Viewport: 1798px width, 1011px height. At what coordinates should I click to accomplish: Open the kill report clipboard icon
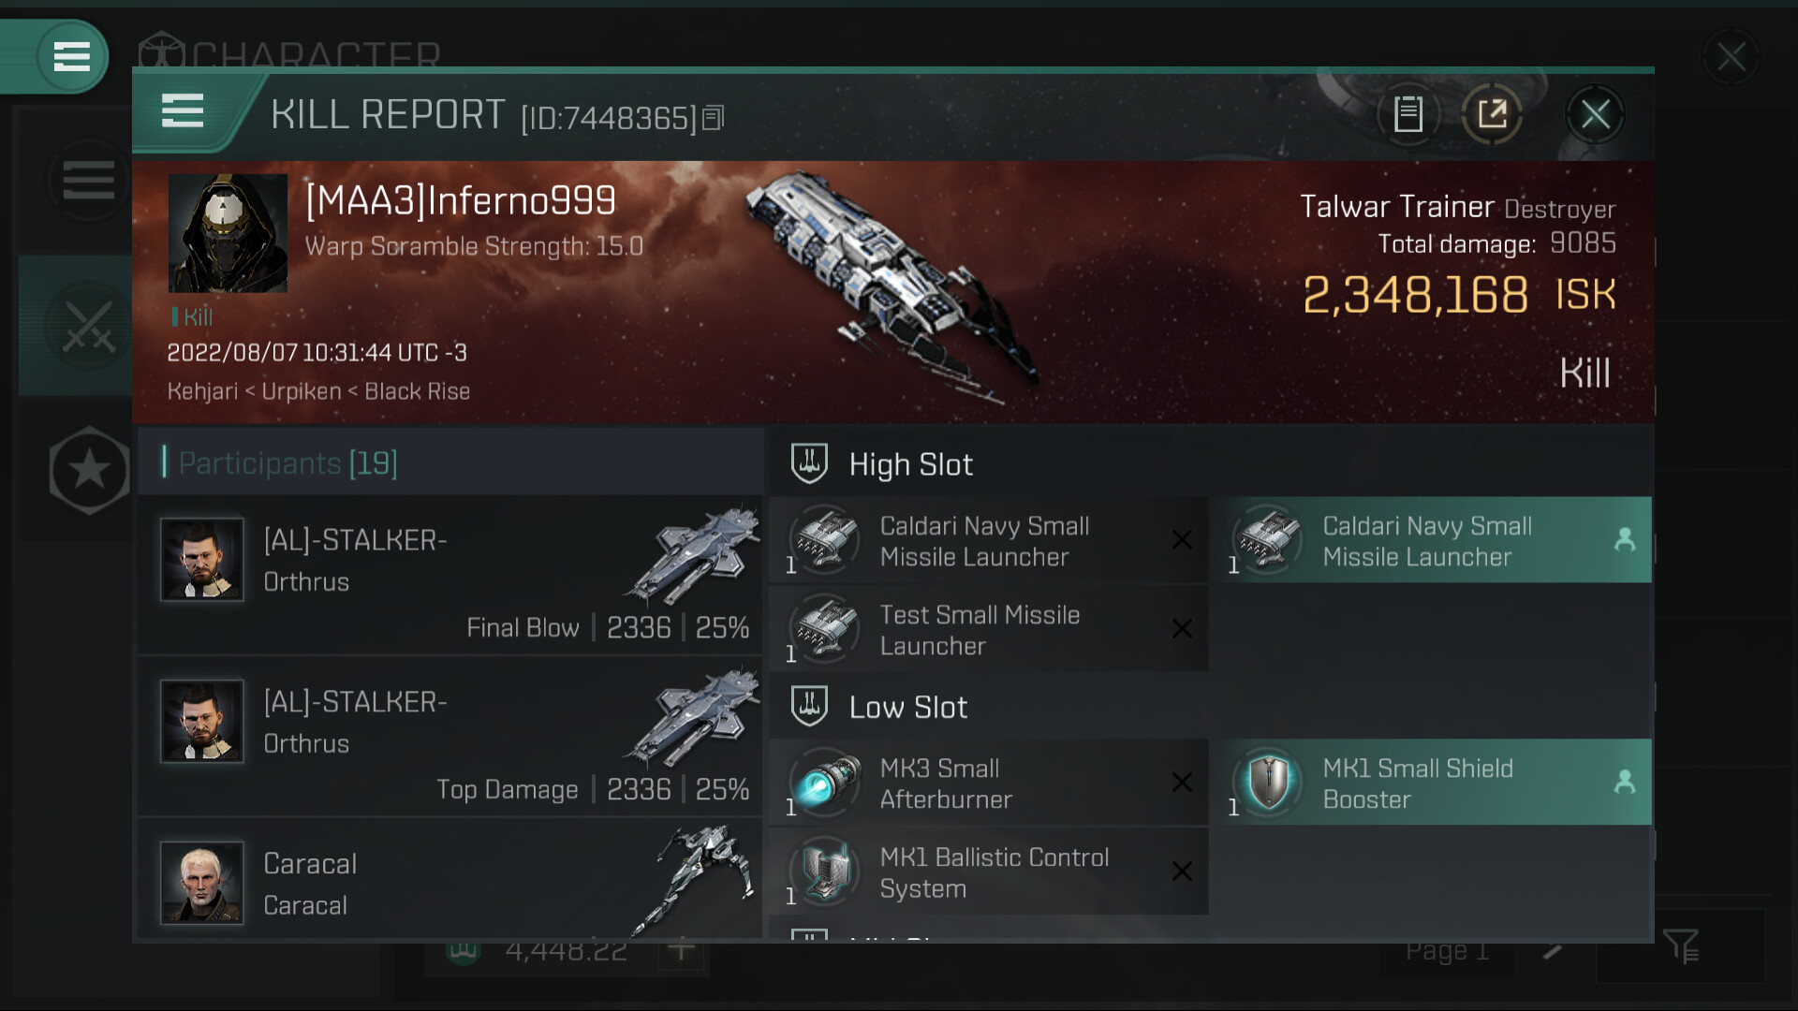tap(1407, 114)
